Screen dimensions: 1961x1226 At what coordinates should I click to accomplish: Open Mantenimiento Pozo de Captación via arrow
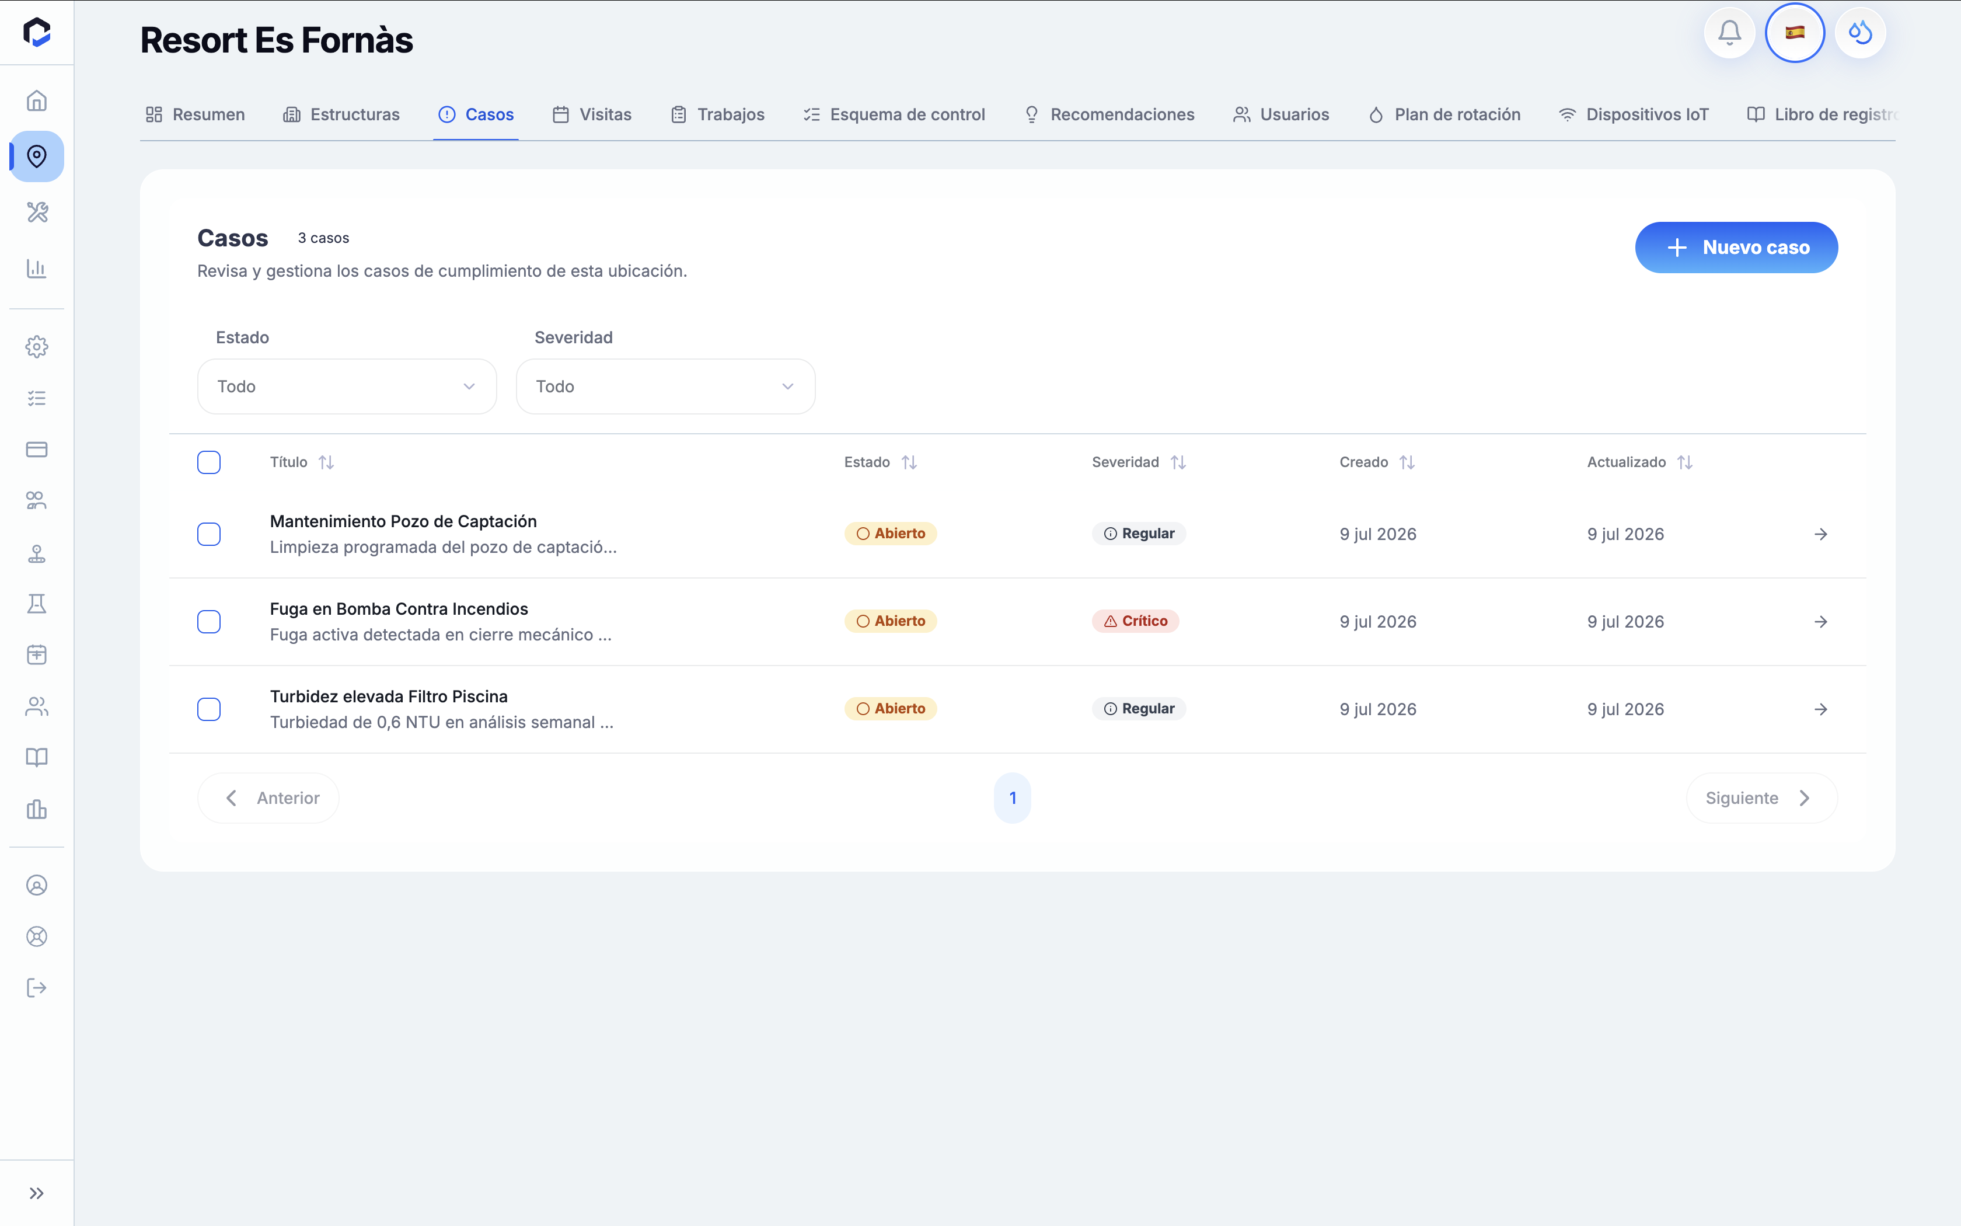click(1821, 534)
